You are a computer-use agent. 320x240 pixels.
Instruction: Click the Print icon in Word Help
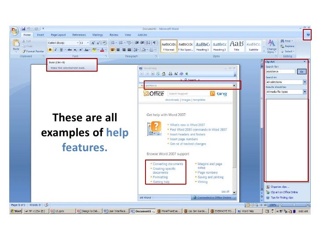pos(170,74)
